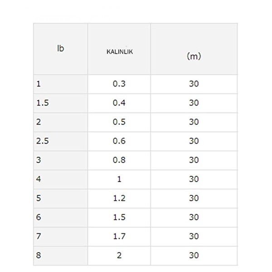Click the 0.4 thickness value
This screenshot has width=272, height=272.
[x=119, y=103]
